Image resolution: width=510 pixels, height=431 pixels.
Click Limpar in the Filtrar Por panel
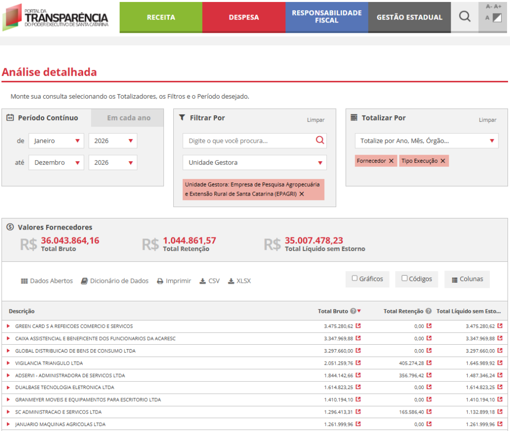point(315,120)
